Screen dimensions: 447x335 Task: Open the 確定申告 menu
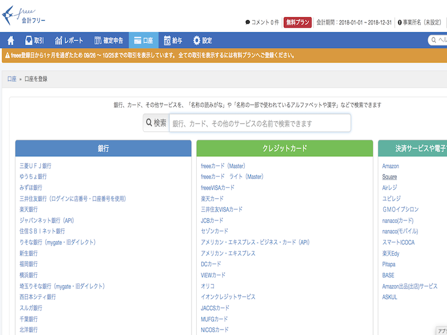(x=108, y=40)
